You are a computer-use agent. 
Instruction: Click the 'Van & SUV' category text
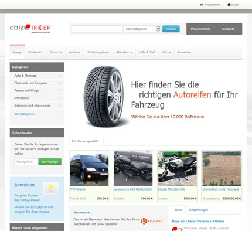[x=78, y=198]
